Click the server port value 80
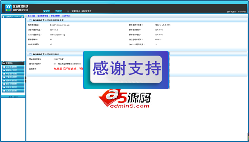249x142 pixels. 51,39
